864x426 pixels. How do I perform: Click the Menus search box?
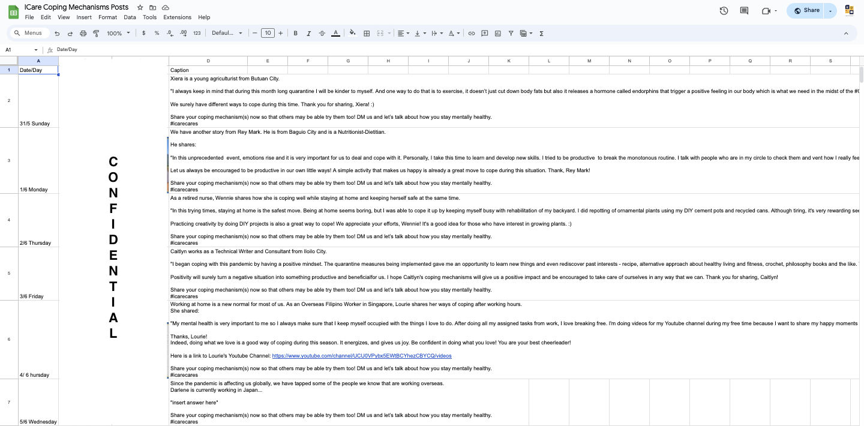point(29,34)
